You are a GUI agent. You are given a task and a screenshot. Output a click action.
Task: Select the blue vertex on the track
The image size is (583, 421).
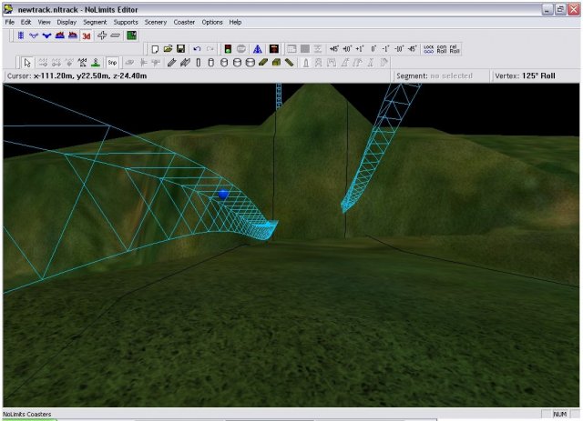pyautogui.click(x=223, y=194)
